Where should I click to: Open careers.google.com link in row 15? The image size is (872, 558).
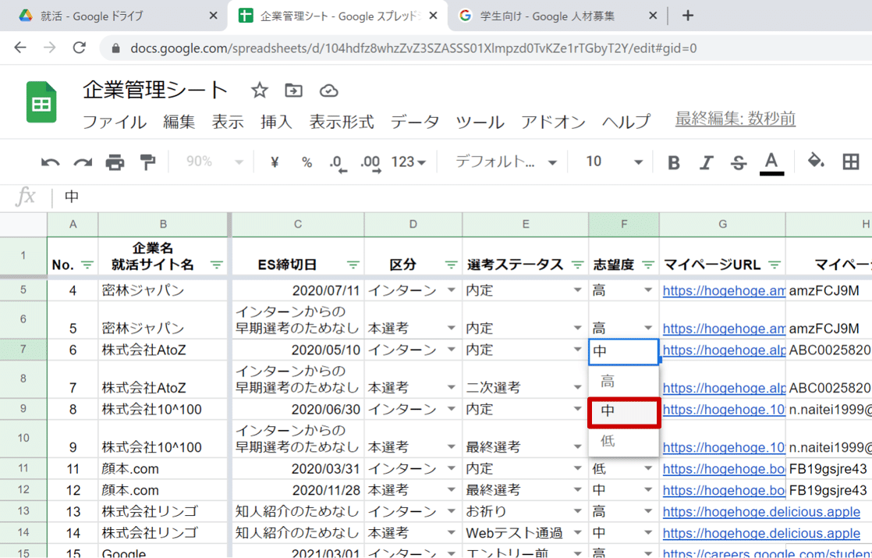pos(767,553)
